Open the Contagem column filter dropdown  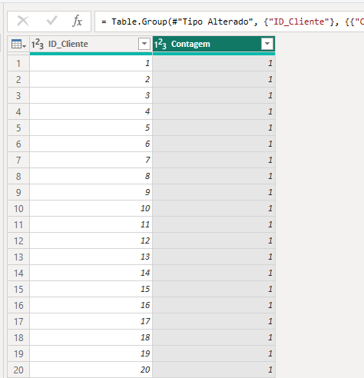click(267, 44)
